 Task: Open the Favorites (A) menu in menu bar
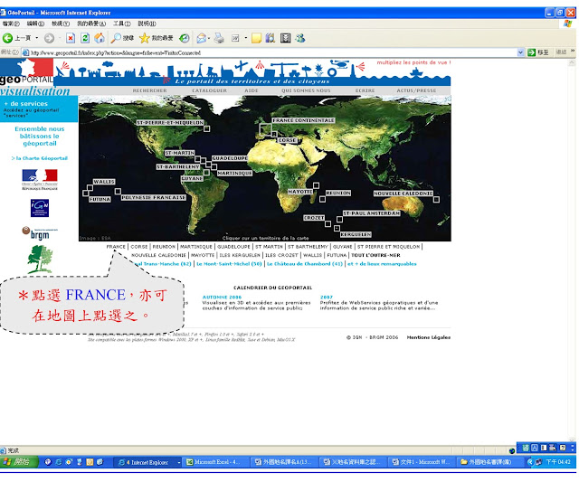click(91, 24)
